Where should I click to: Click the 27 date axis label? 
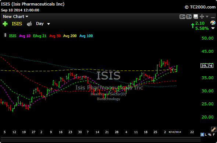click(x=33, y=132)
